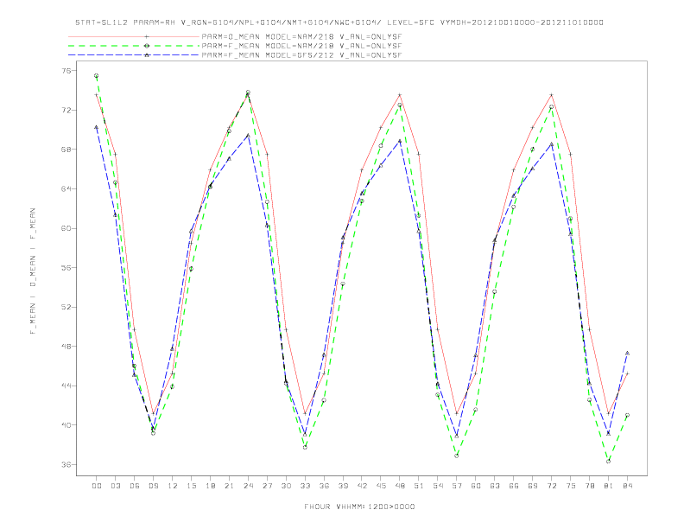Click x-axis forecast hour label 12
Viewport: 684px width, 529px height.
coord(173,486)
